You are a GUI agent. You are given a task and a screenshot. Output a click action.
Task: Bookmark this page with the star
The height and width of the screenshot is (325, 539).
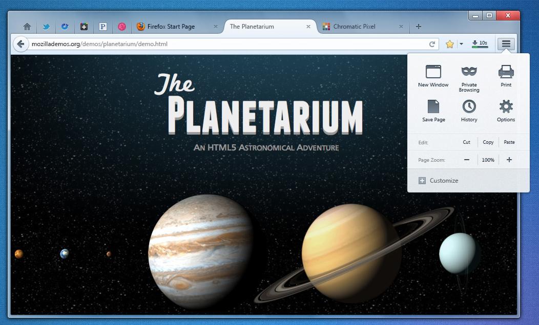450,44
